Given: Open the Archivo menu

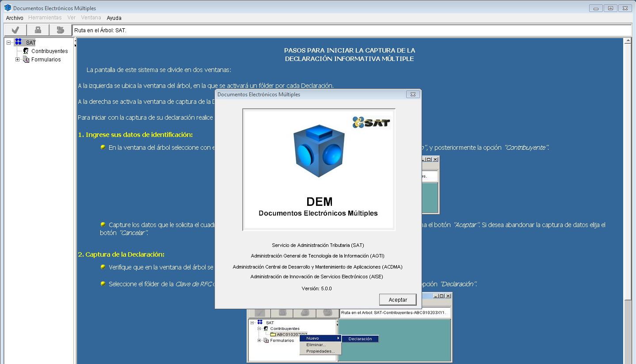Looking at the screenshot, I should tap(15, 18).
